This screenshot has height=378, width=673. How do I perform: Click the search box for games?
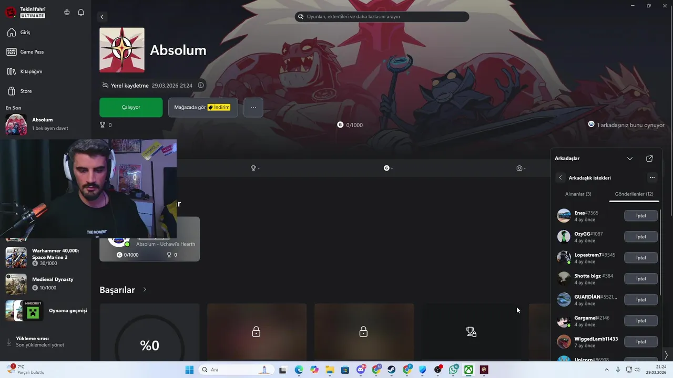[x=382, y=17]
